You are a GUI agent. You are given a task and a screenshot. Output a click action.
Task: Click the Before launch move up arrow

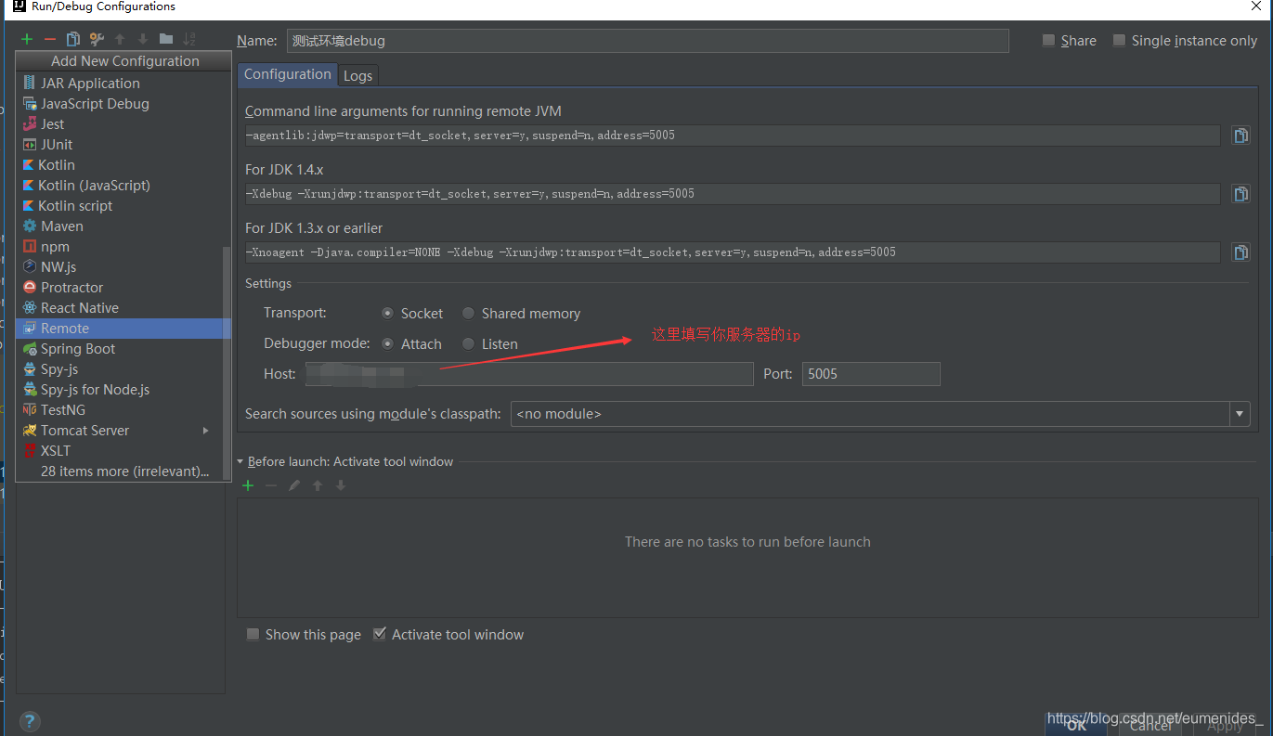(x=318, y=485)
